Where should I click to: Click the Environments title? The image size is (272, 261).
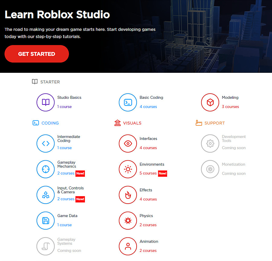click(x=152, y=164)
